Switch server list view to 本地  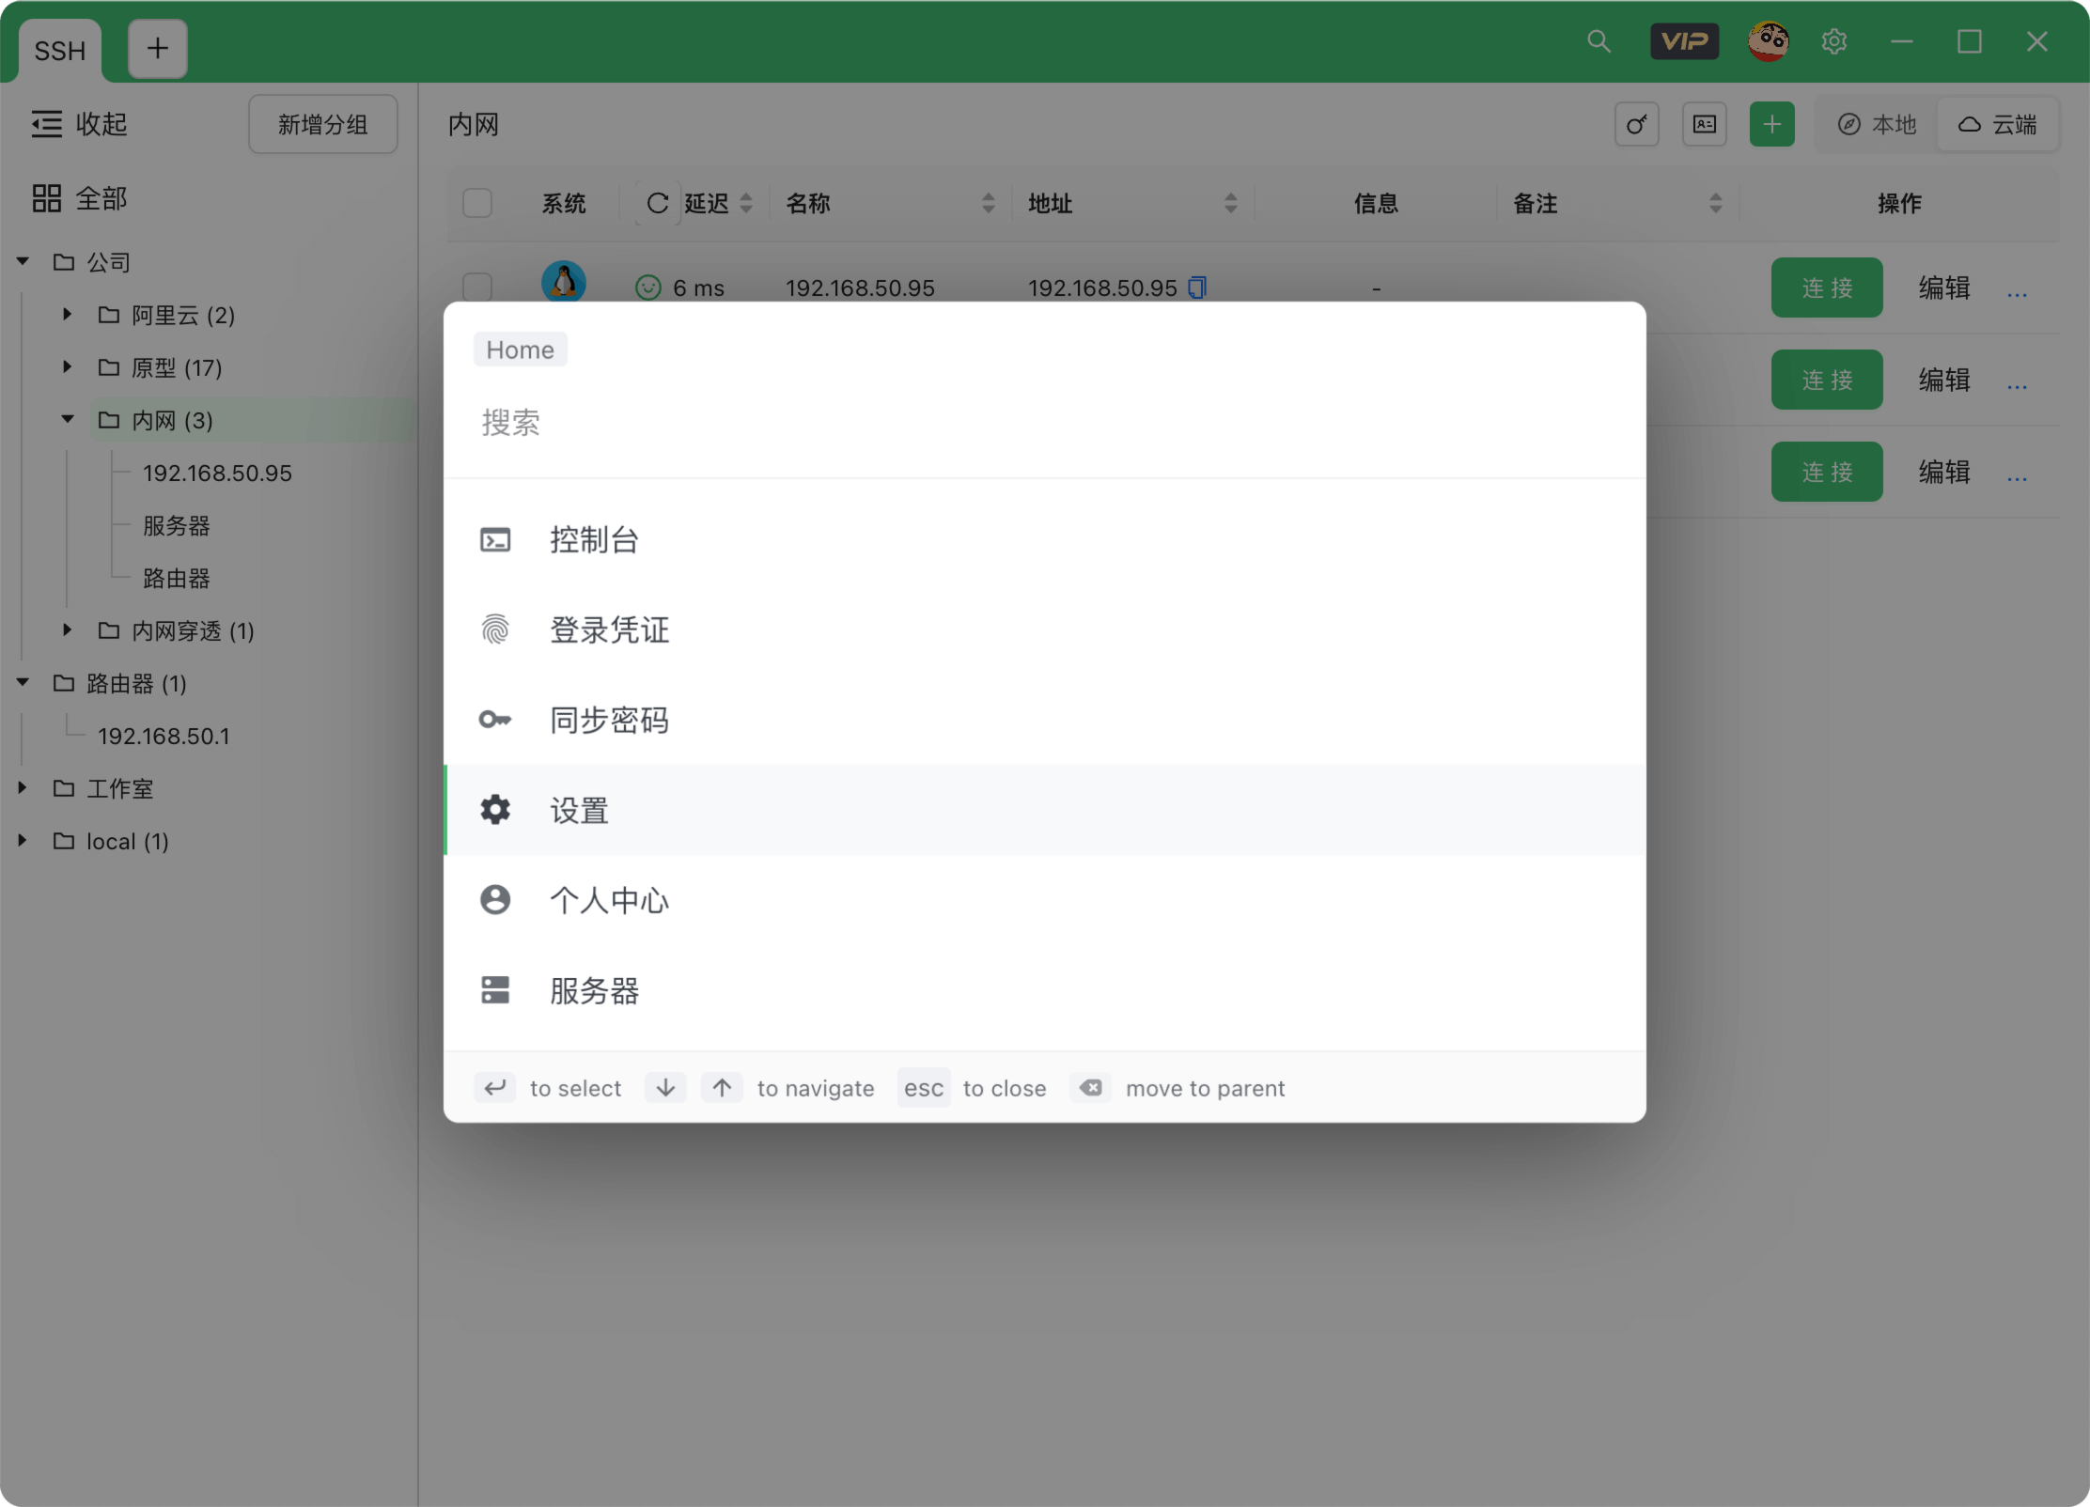coord(1874,123)
